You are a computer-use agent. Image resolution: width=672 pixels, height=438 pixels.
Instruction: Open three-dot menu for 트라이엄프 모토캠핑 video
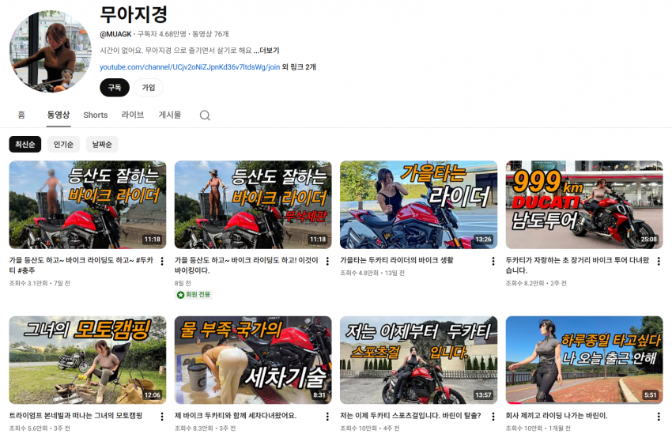click(162, 417)
